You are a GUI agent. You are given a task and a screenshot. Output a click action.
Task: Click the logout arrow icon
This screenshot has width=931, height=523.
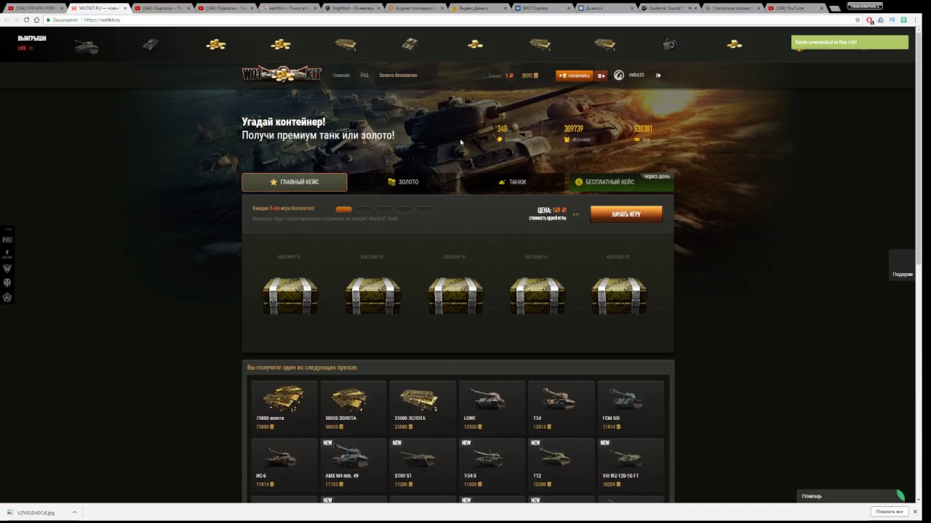658,76
